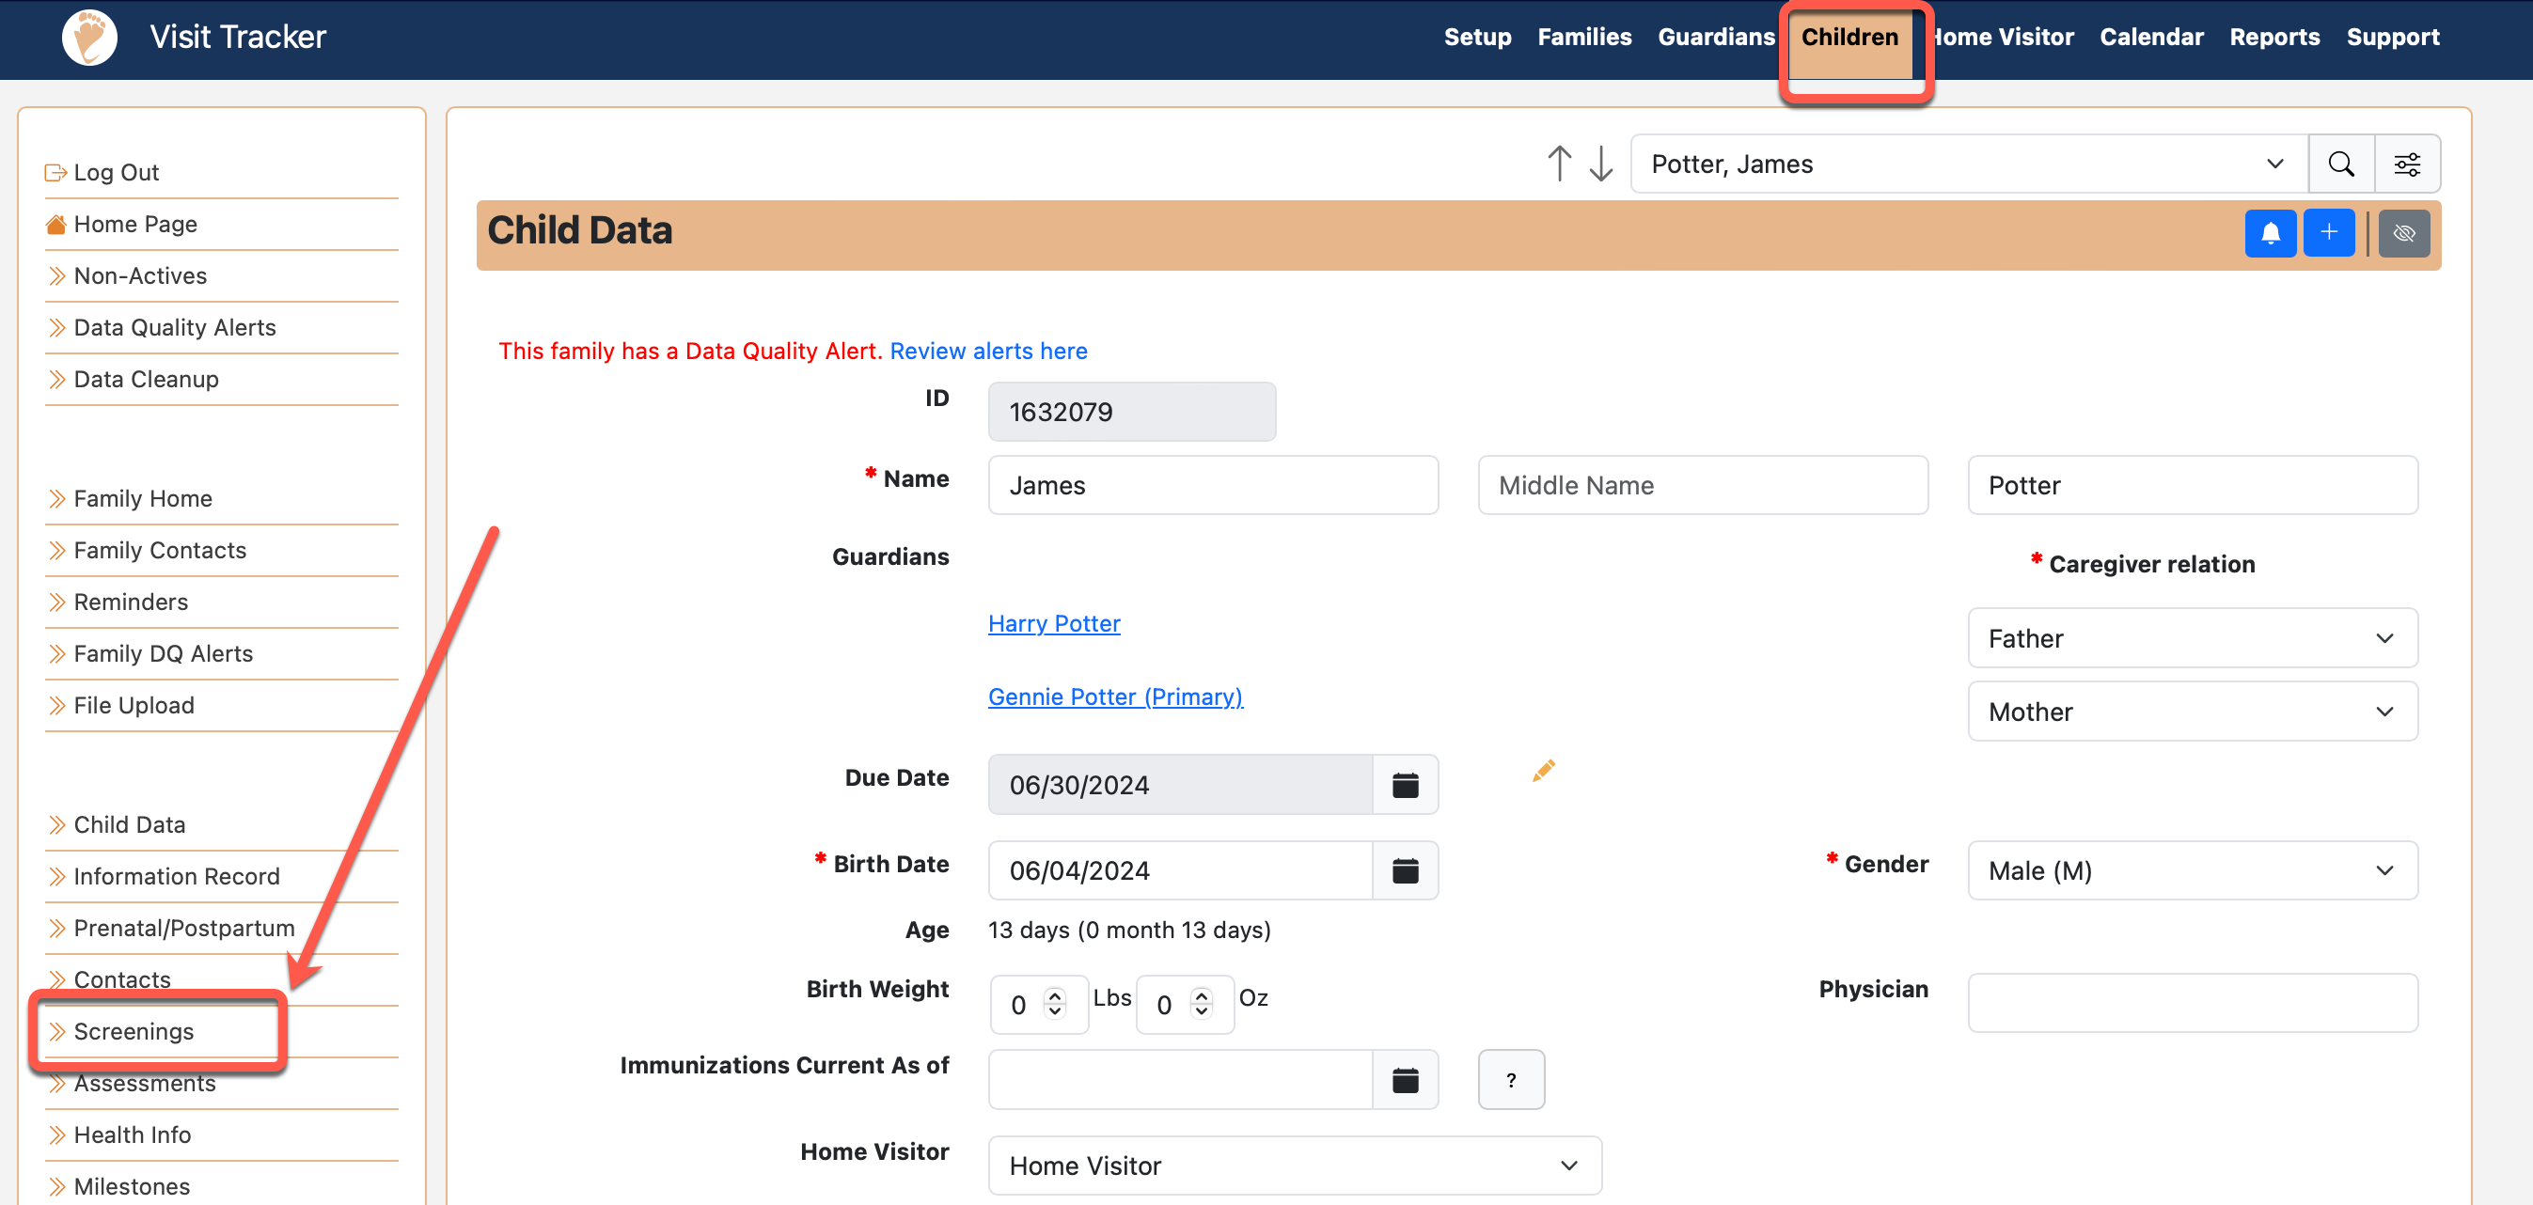Click the Visit Tracker title text
The image size is (2533, 1205).
237,38
